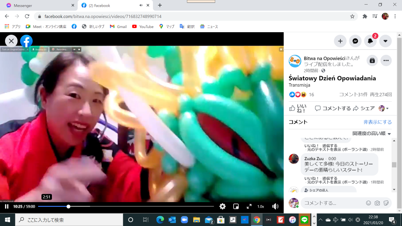Open Edge browser from taskbar
This screenshot has height=226, width=402.
coord(160,220)
